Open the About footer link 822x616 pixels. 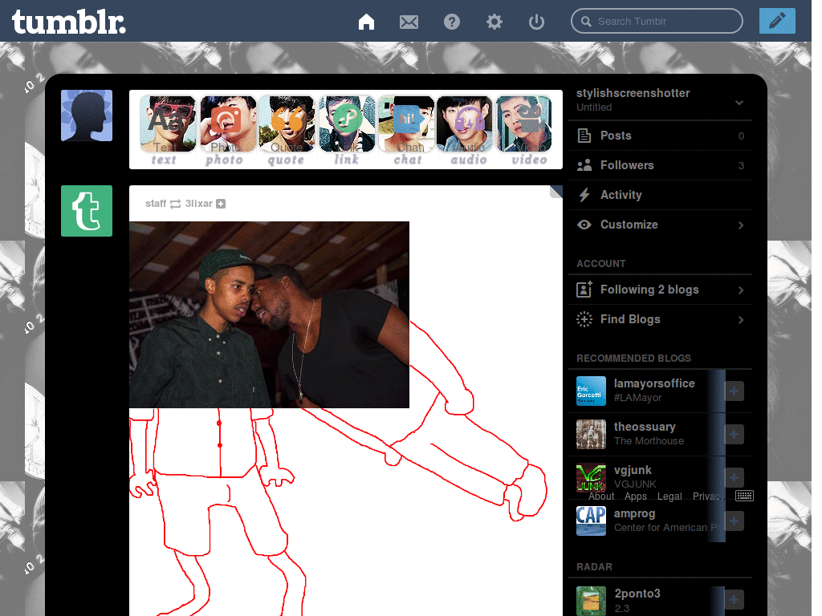601,496
